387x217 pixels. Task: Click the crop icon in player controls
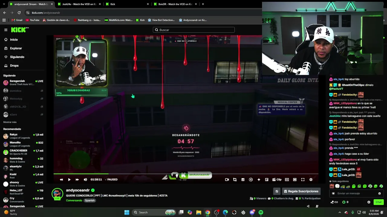[x=235, y=180]
